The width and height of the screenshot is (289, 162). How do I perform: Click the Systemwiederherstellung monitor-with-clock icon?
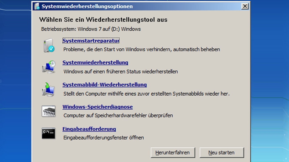tap(49, 67)
